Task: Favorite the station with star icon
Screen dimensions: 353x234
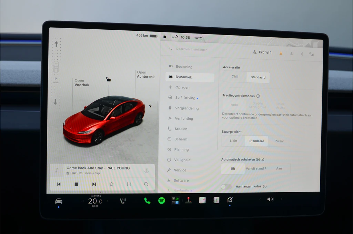Action: 111,184
